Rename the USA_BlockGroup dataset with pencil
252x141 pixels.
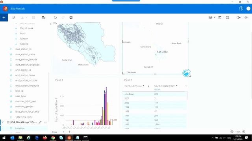point(40,122)
